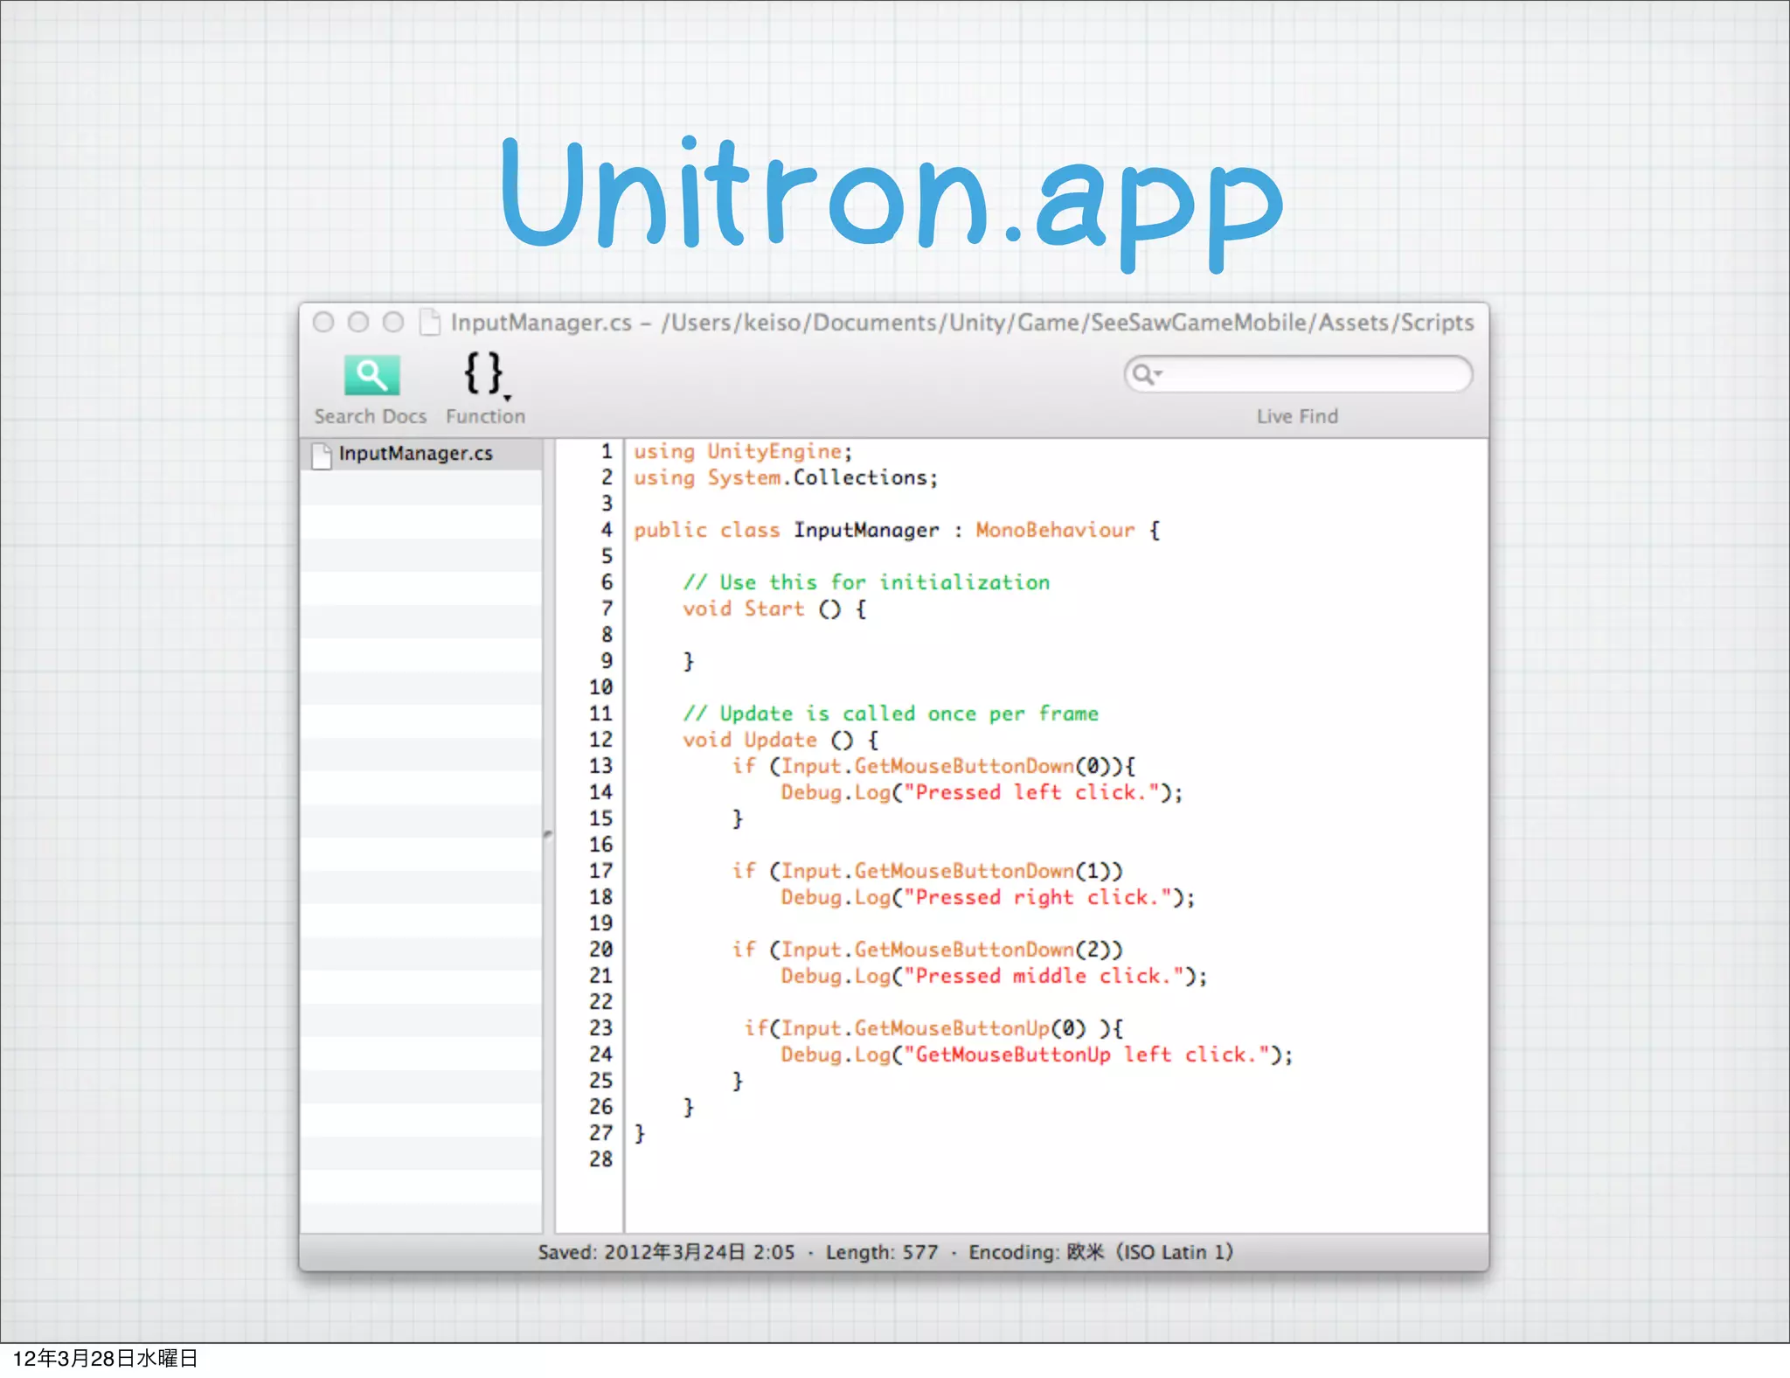Click the file path in the window title
Image resolution: width=1790 pixels, height=1378 pixels.
tap(1067, 323)
